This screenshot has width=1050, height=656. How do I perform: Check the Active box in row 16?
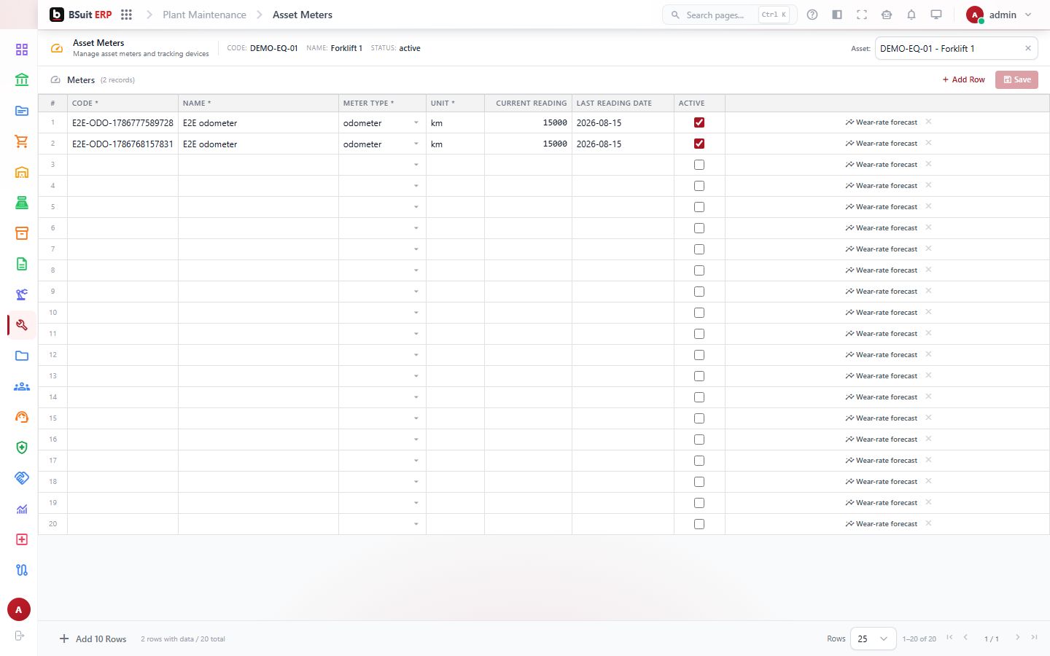[x=699, y=440]
